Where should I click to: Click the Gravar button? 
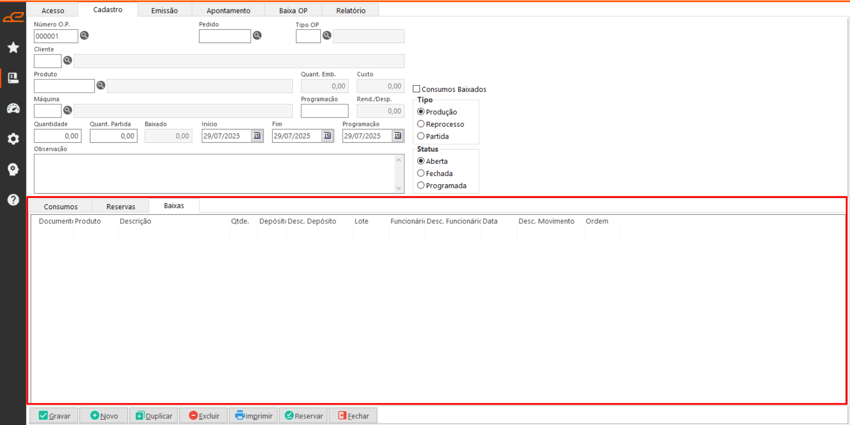(54, 416)
